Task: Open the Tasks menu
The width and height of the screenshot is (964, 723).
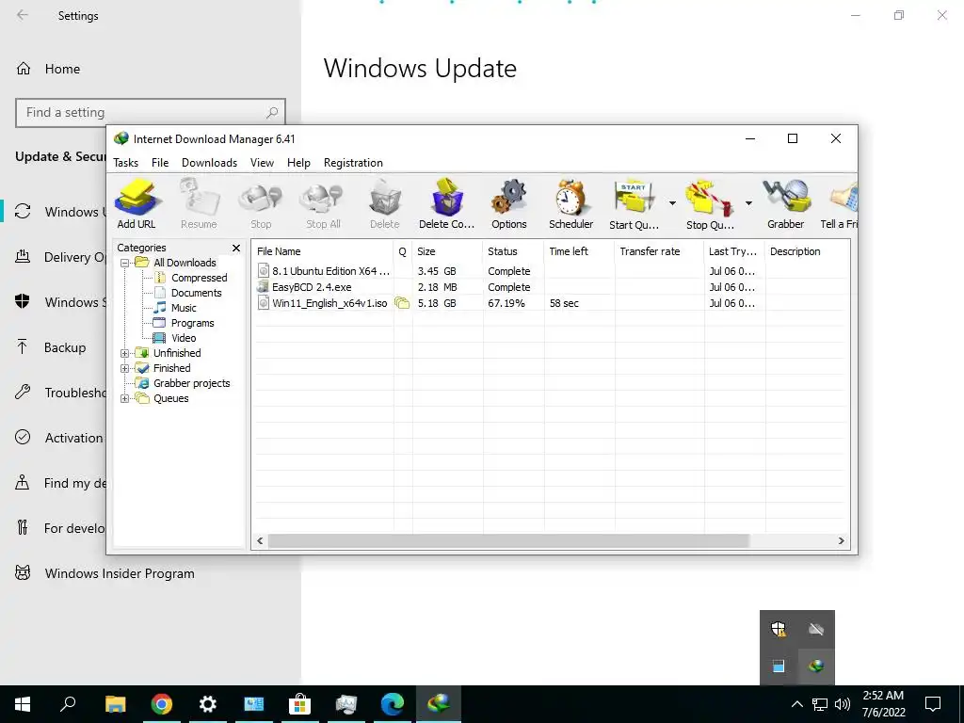Action: click(125, 163)
